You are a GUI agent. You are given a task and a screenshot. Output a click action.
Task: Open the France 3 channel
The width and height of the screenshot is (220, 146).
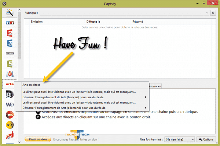pyautogui.click(x=10, y=44)
